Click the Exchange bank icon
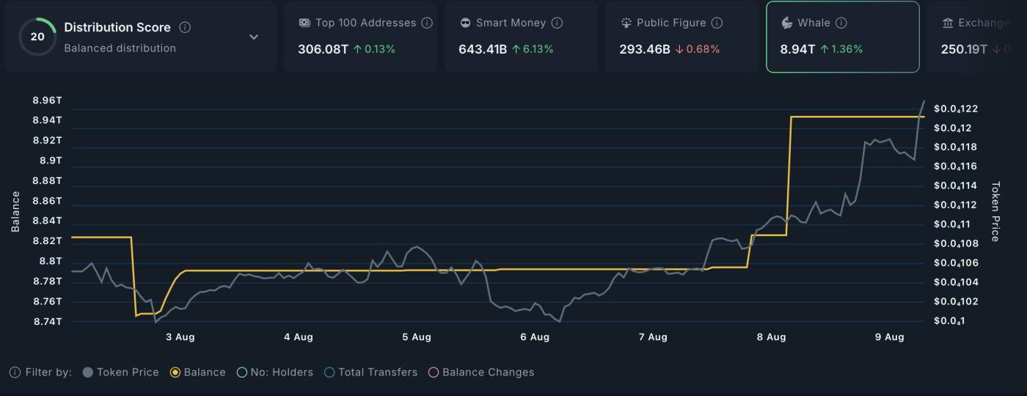The image size is (1027, 396). [948, 23]
